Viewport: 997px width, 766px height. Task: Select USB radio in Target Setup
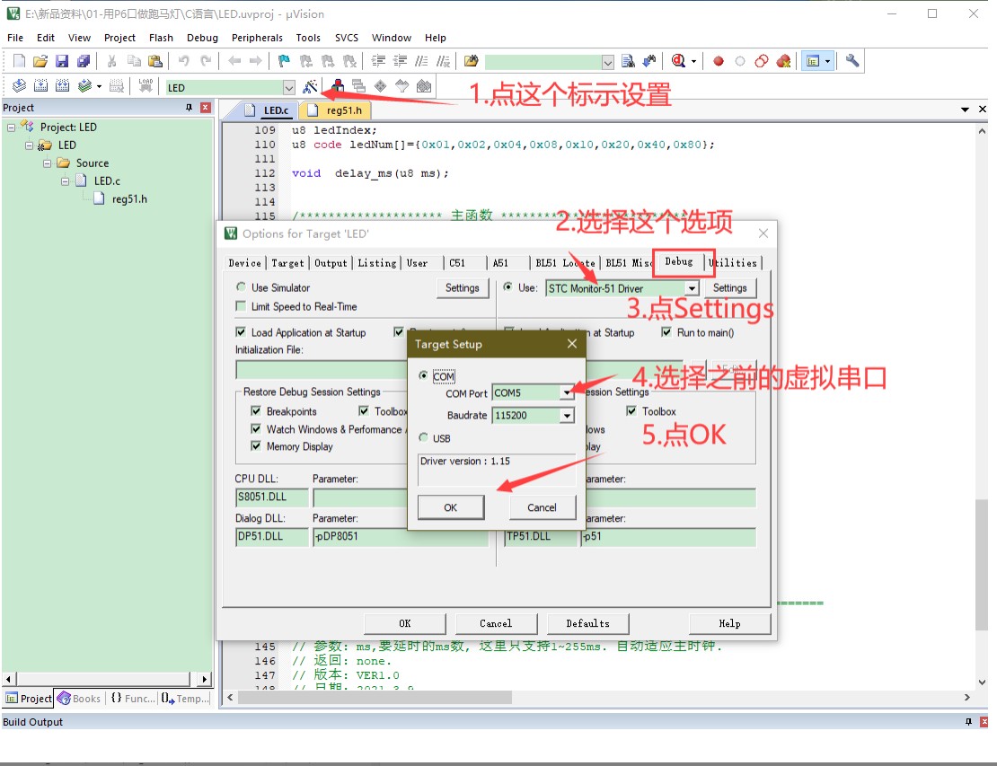(423, 437)
